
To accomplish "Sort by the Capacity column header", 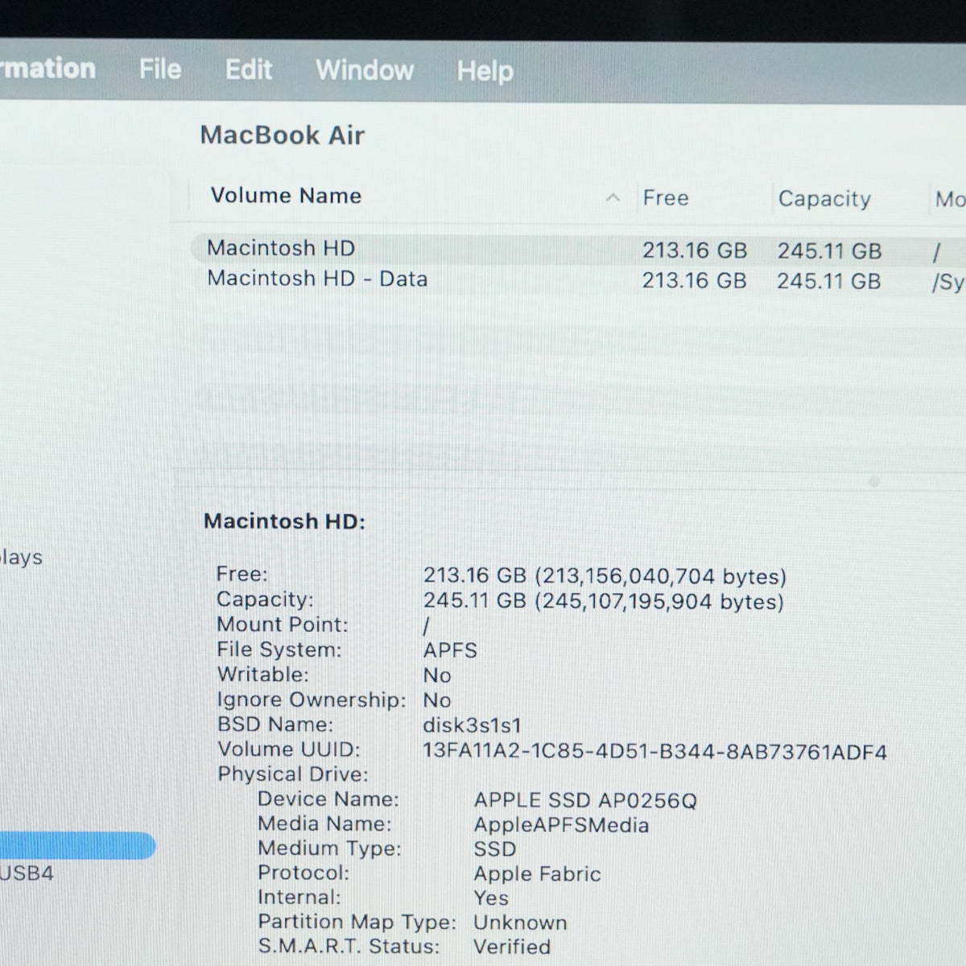I will pyautogui.click(x=824, y=199).
